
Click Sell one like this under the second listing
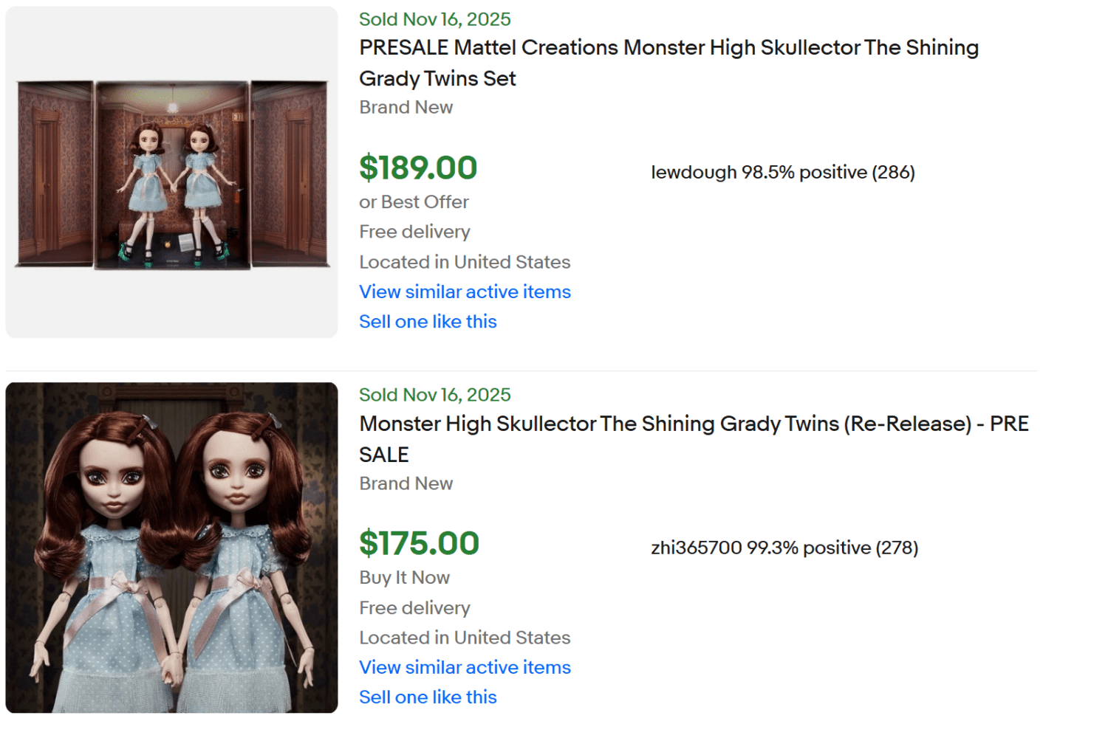(427, 697)
